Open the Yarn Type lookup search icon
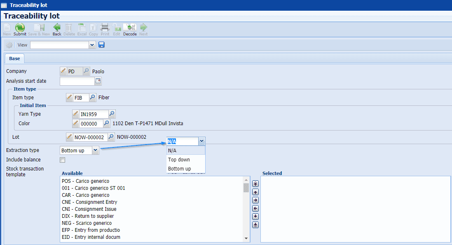Viewport: 452px width, 245px height. [x=111, y=114]
